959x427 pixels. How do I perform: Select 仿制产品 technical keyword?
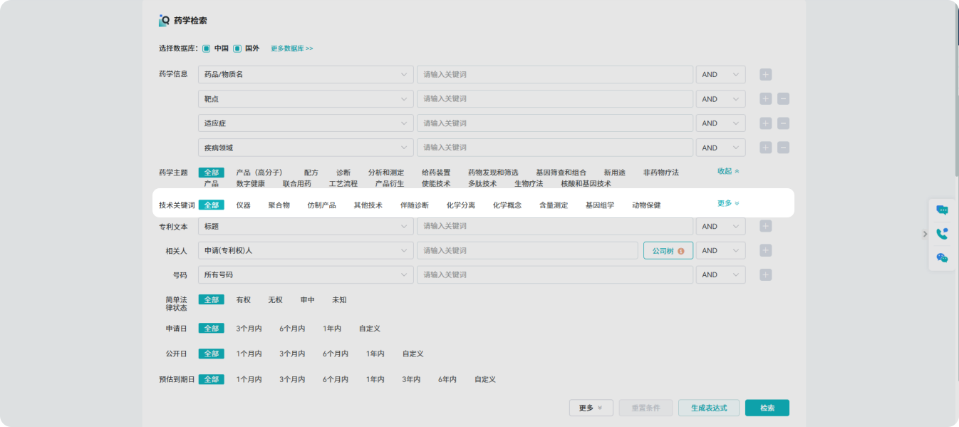321,205
